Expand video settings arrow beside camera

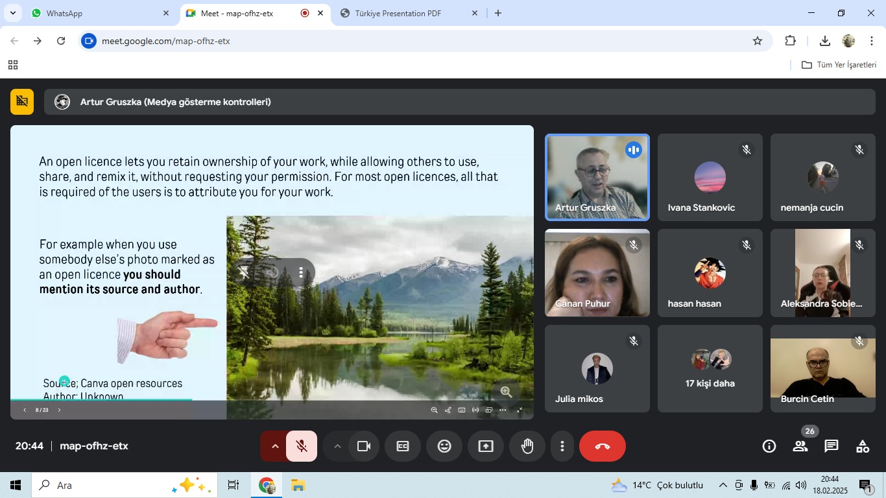[337, 446]
